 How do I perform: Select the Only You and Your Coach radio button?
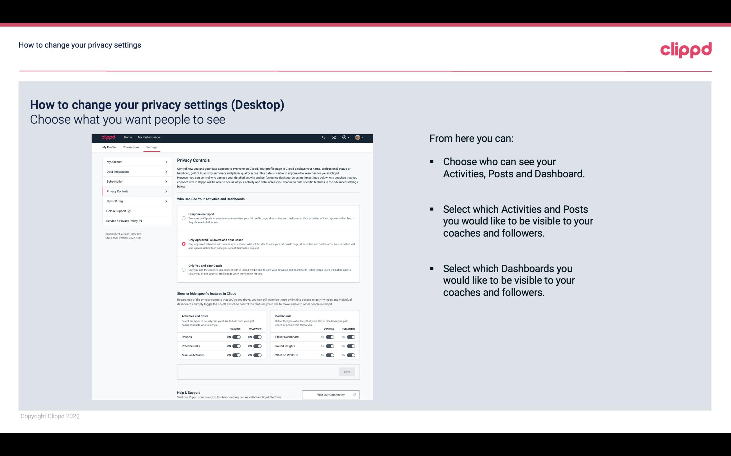(183, 269)
